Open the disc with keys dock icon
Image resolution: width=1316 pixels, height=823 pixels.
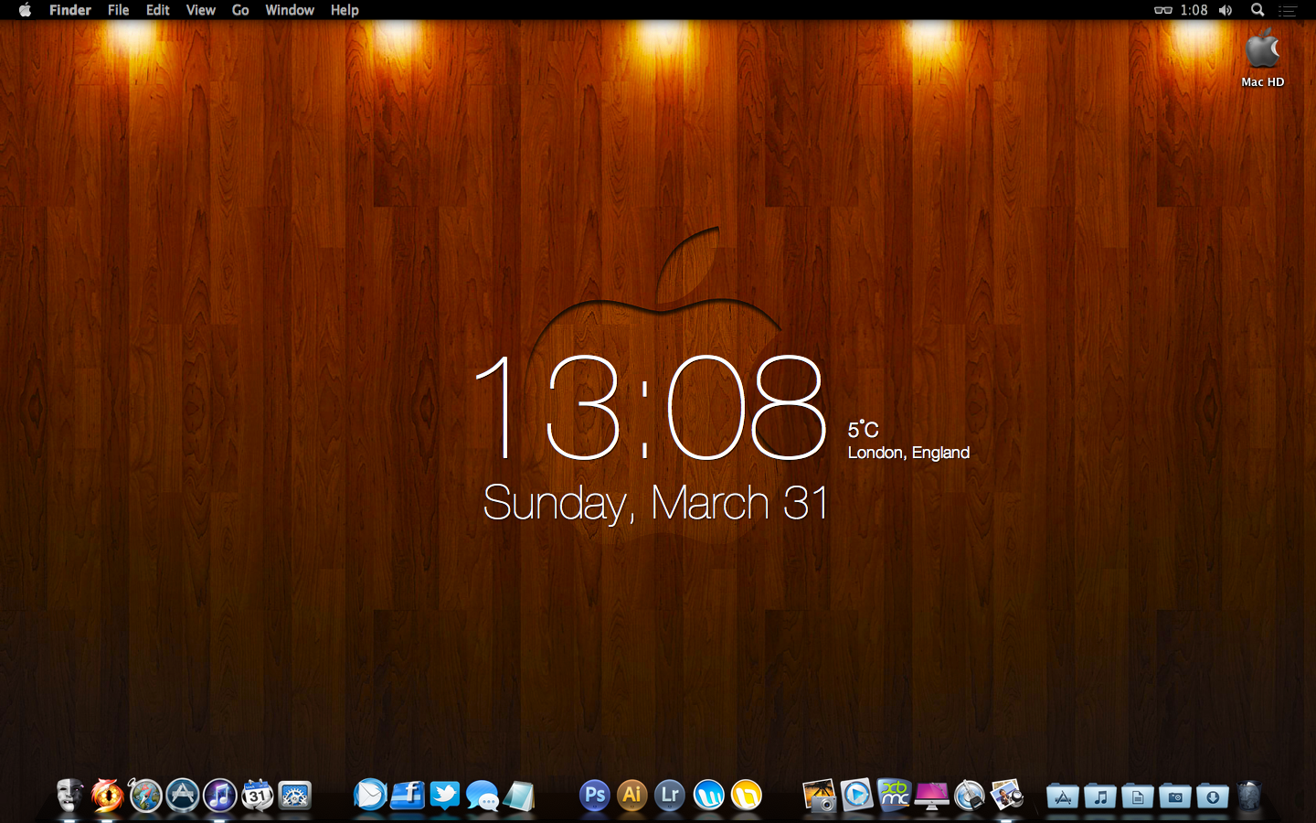point(969,796)
